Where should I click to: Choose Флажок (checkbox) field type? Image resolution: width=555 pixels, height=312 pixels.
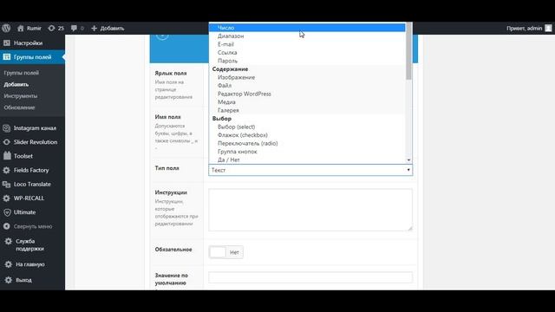[307, 135]
